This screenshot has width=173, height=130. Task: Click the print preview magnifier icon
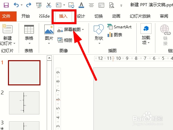111,5
